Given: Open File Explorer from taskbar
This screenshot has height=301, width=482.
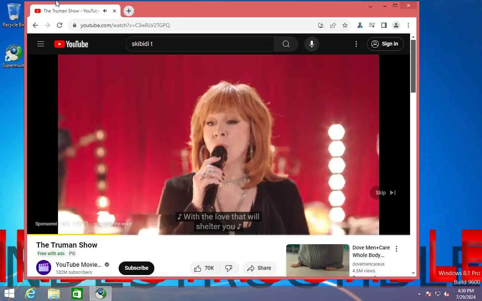Looking at the screenshot, I should (x=54, y=293).
